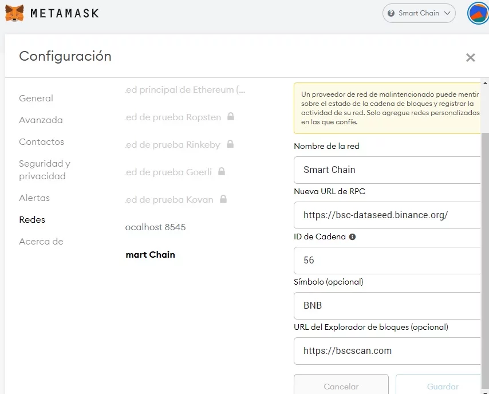489x394 pixels.
Task: Select Red de prueba Goerli network
Action: [x=168, y=172]
